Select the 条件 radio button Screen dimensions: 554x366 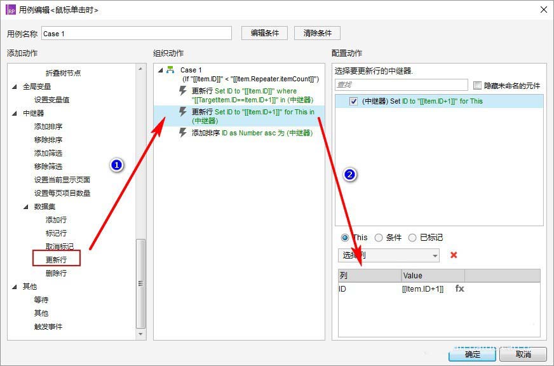click(379, 238)
